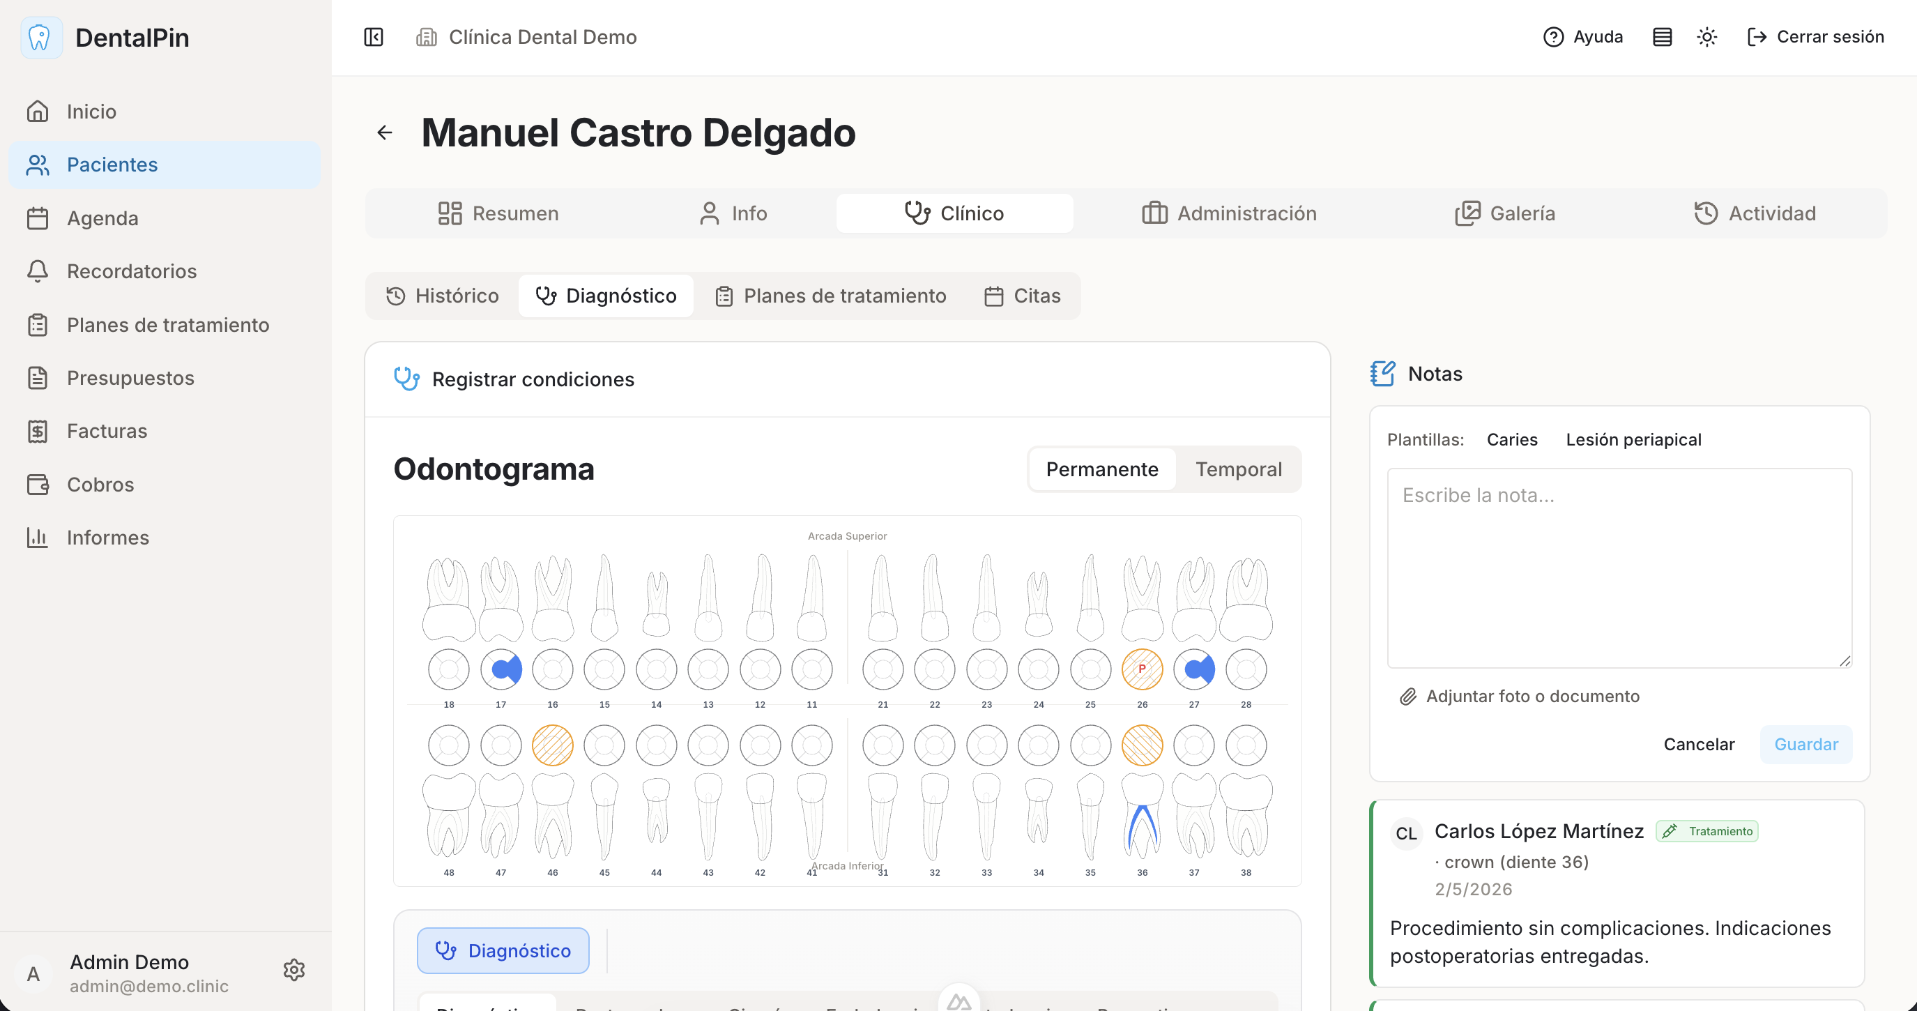Go to Inicio in sidebar
Screen dimensions: 1917x1011
pos(165,112)
